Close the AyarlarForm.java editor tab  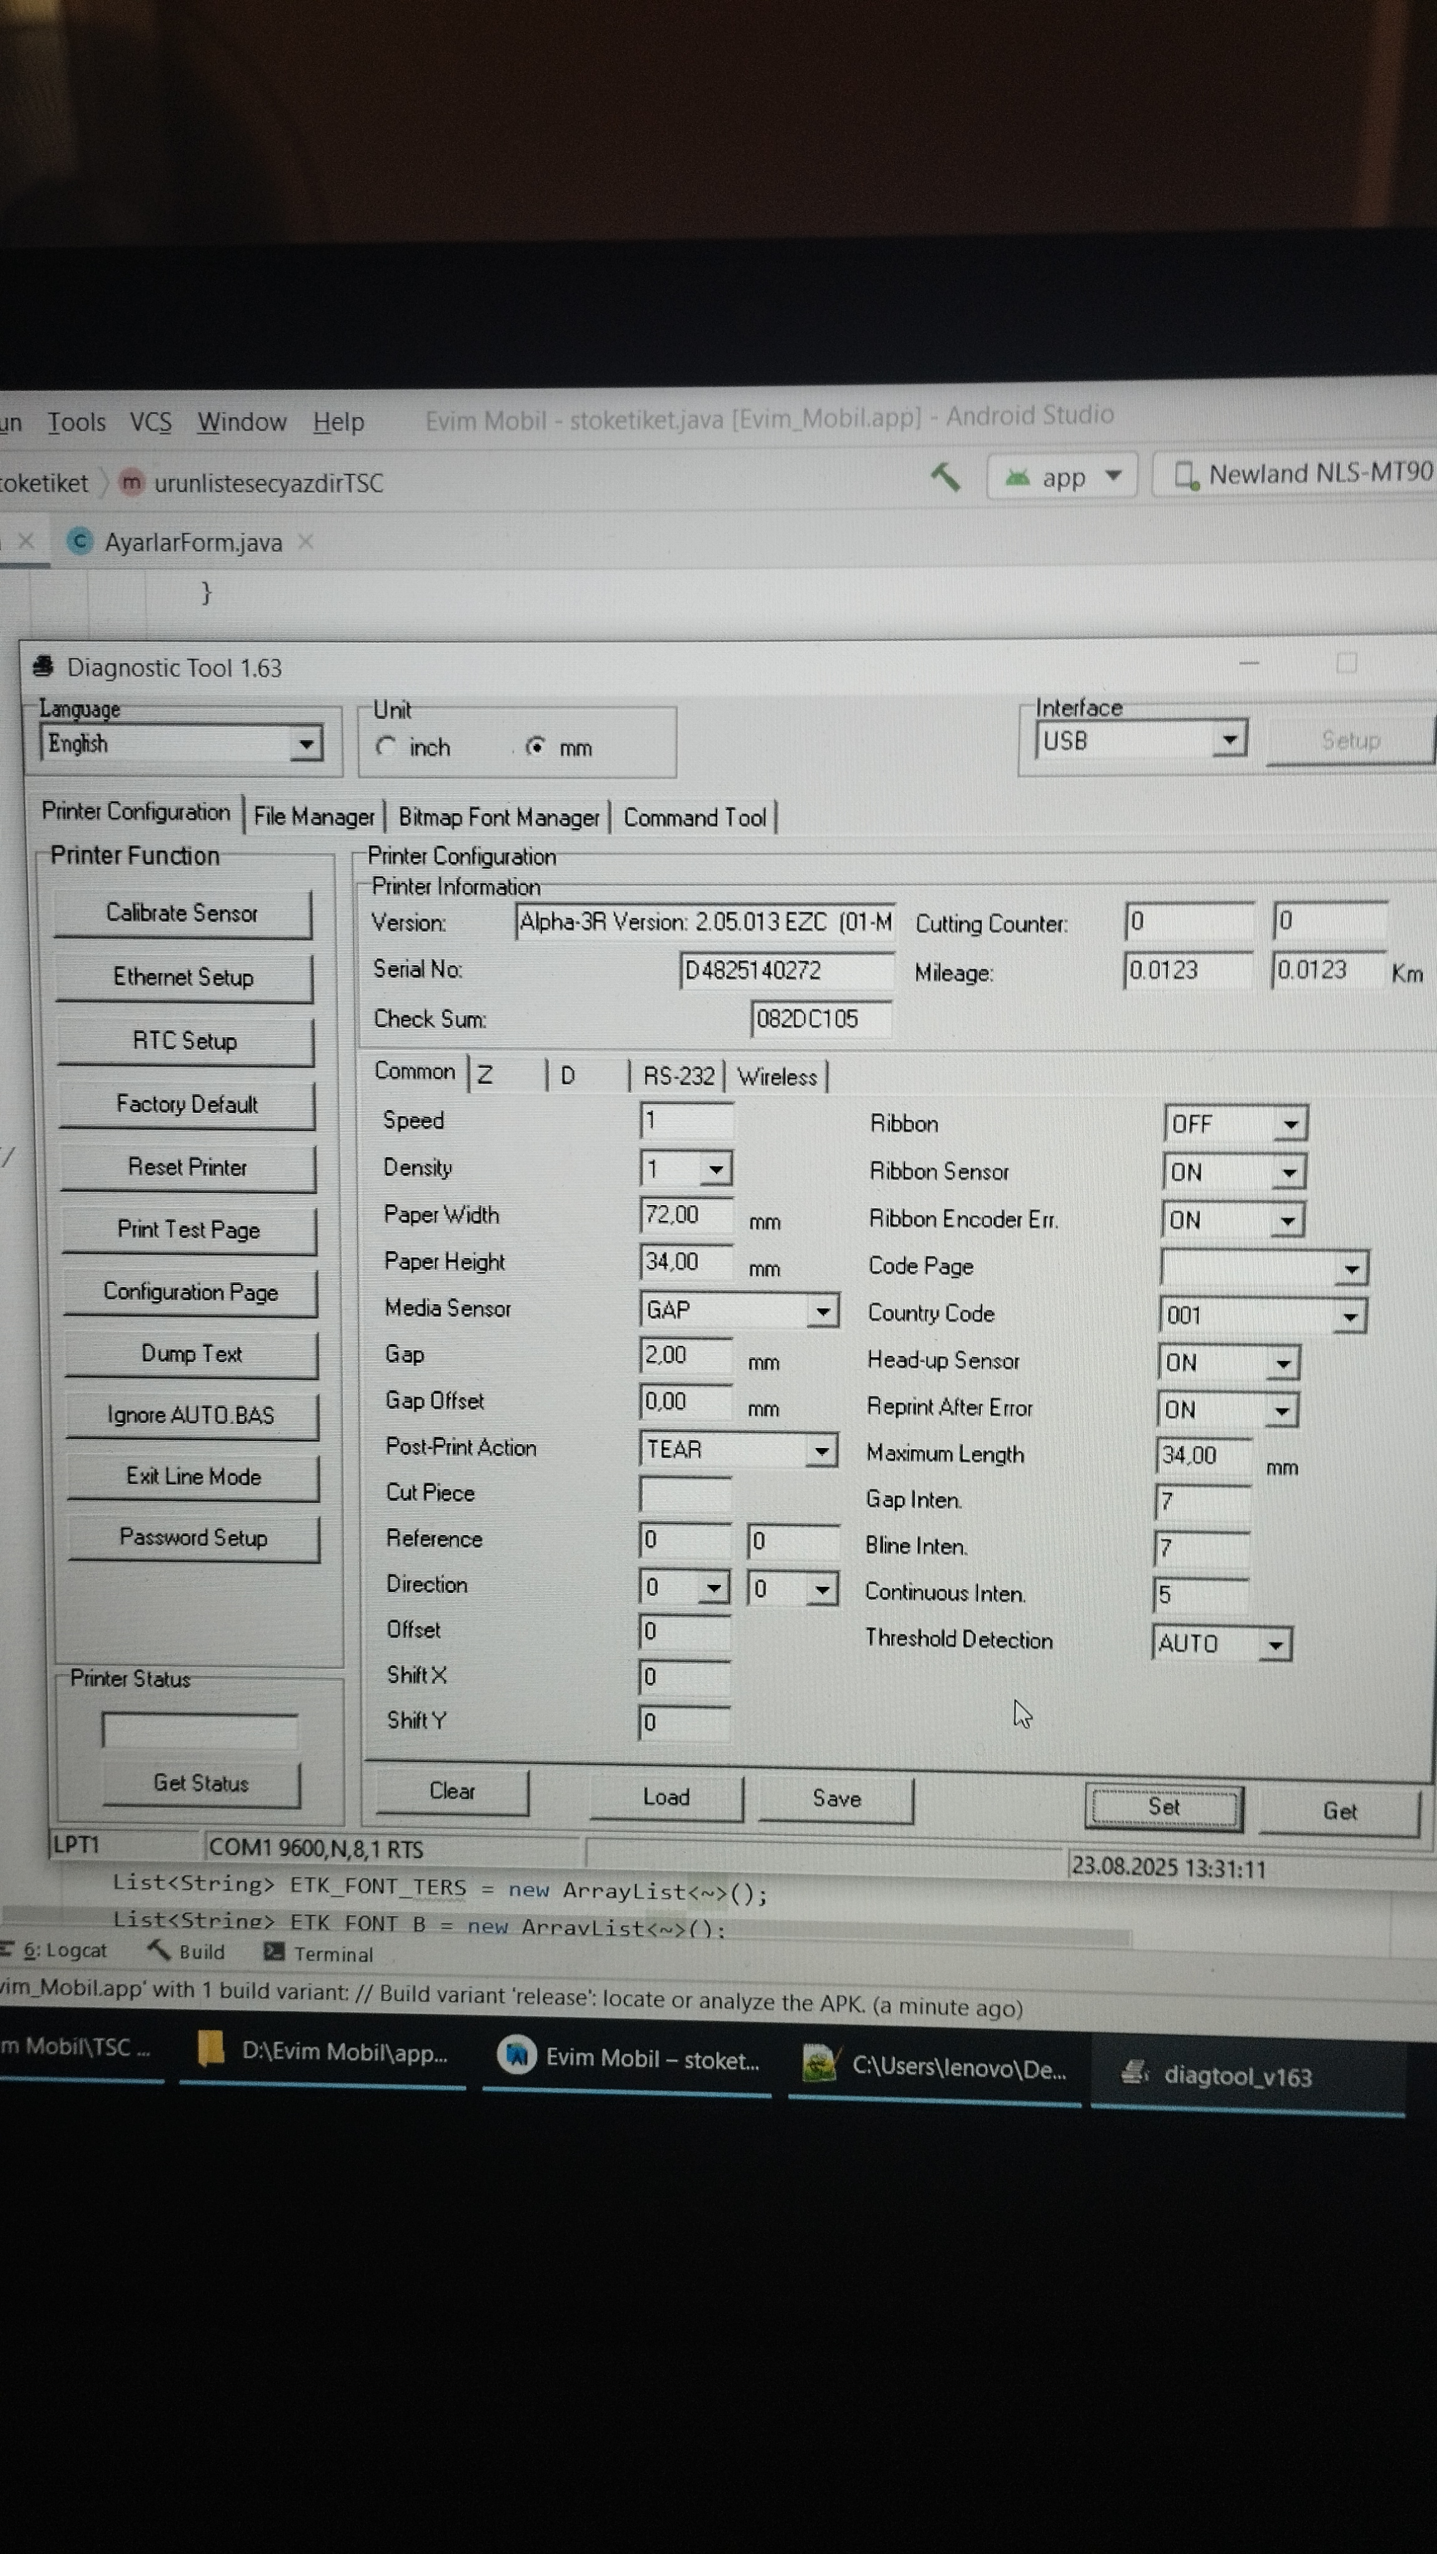tap(306, 541)
